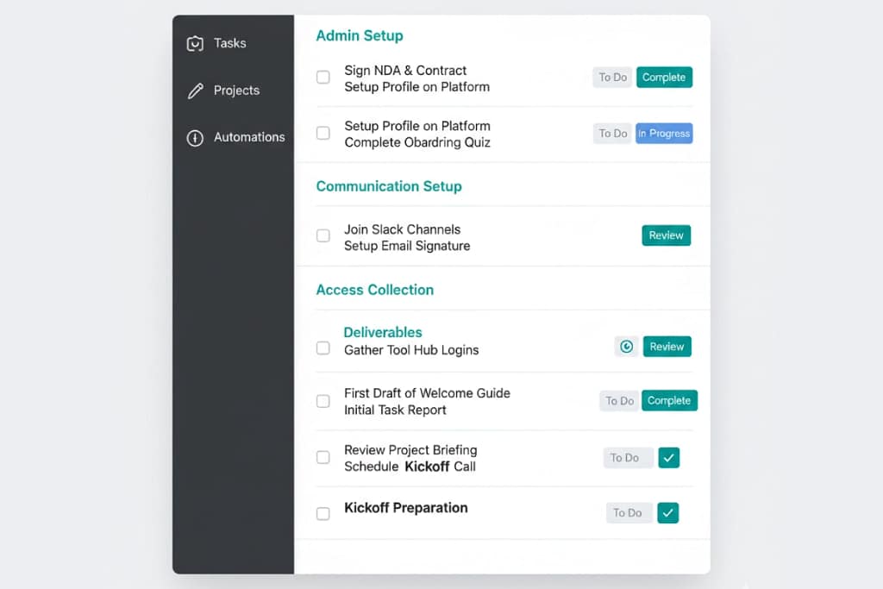
Task: Open Automations from the sidebar menu
Action: coord(249,137)
